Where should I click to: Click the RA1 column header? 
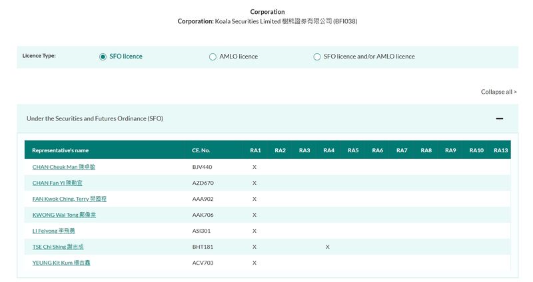(x=256, y=150)
